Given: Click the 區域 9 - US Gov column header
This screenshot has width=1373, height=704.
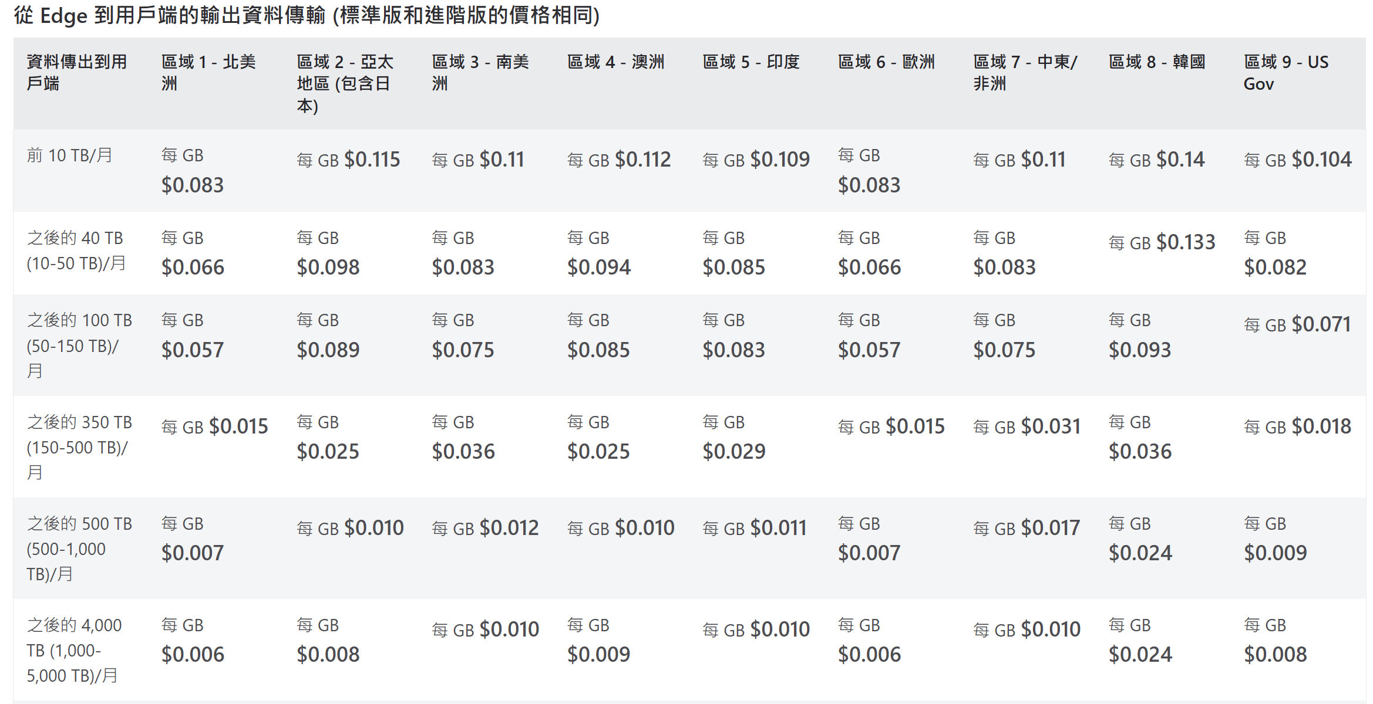Looking at the screenshot, I should click(1285, 73).
